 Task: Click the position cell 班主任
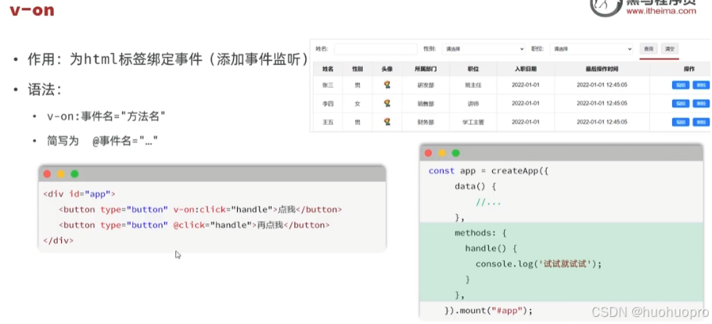473,85
